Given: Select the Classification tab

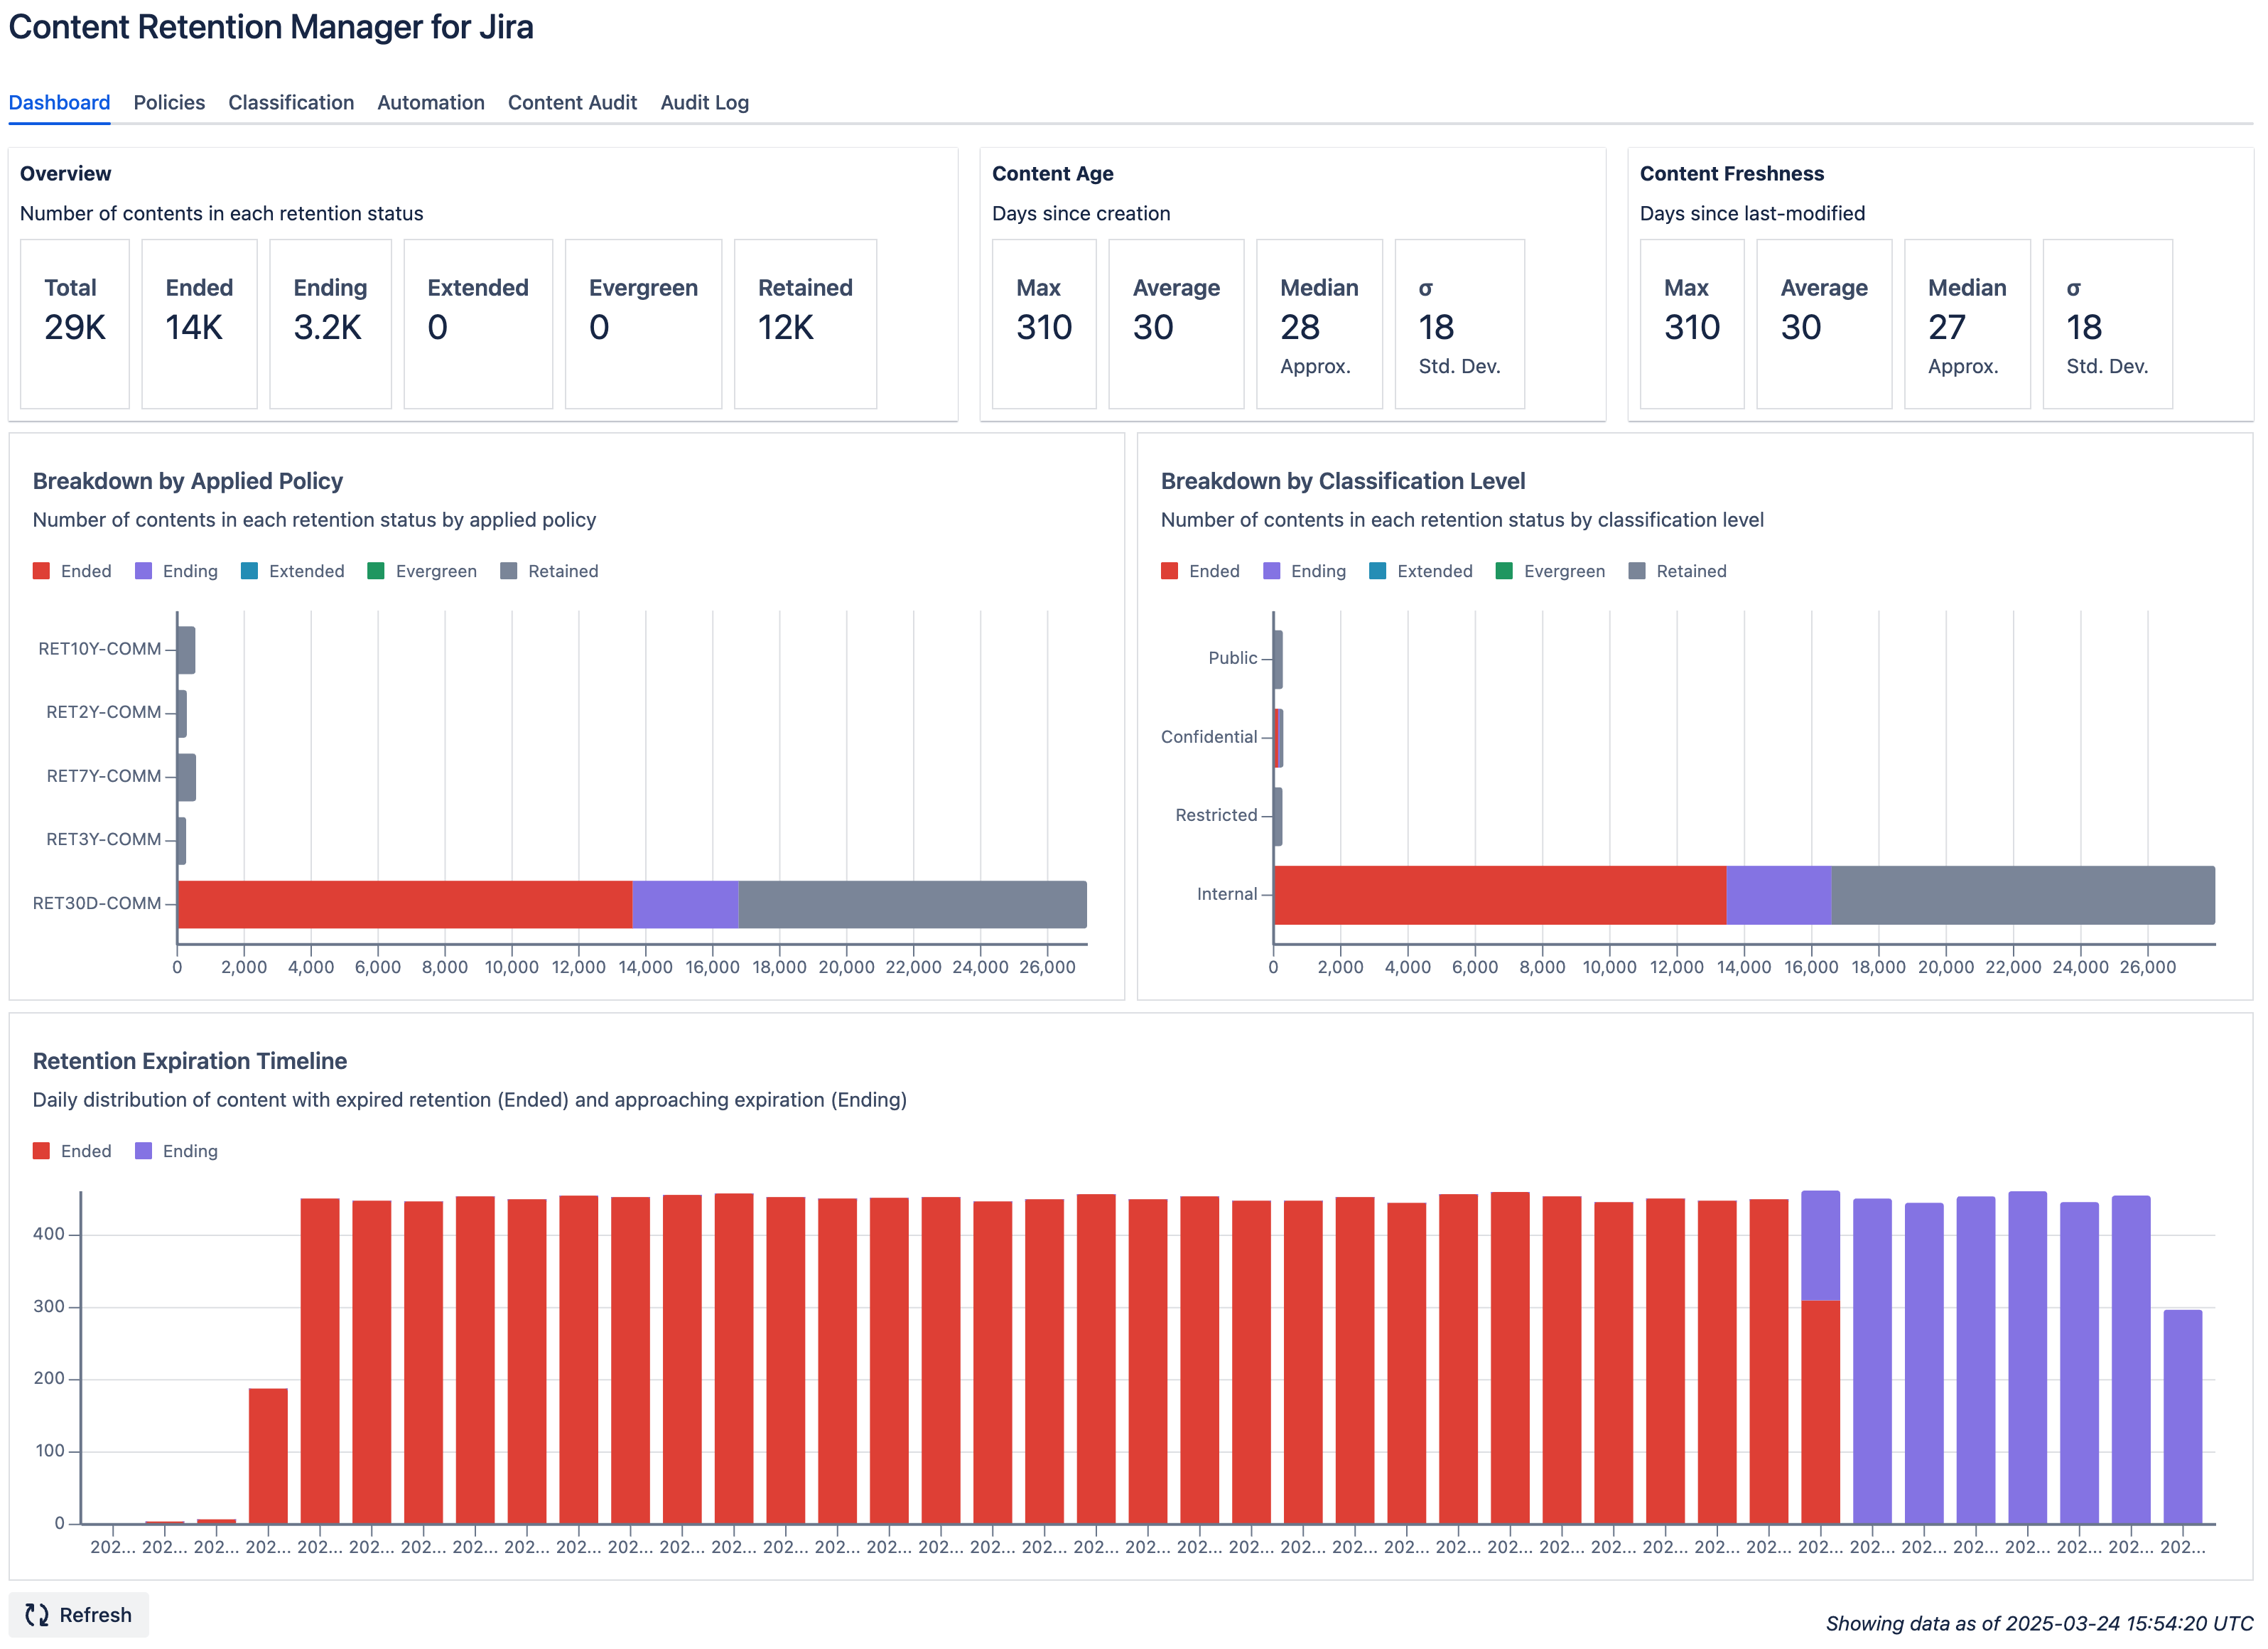Looking at the screenshot, I should point(290,102).
